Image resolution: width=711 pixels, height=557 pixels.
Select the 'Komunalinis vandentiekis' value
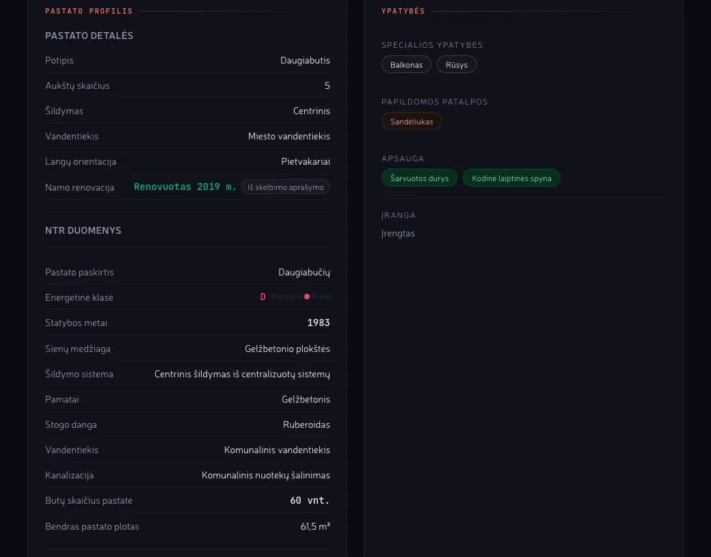277,450
